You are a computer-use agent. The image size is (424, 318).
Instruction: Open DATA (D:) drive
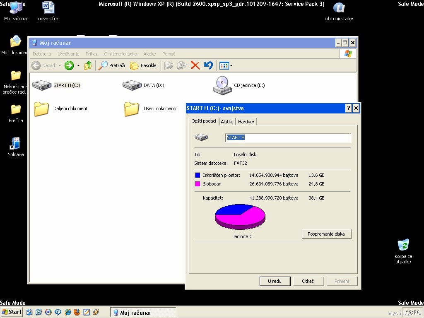143,85
